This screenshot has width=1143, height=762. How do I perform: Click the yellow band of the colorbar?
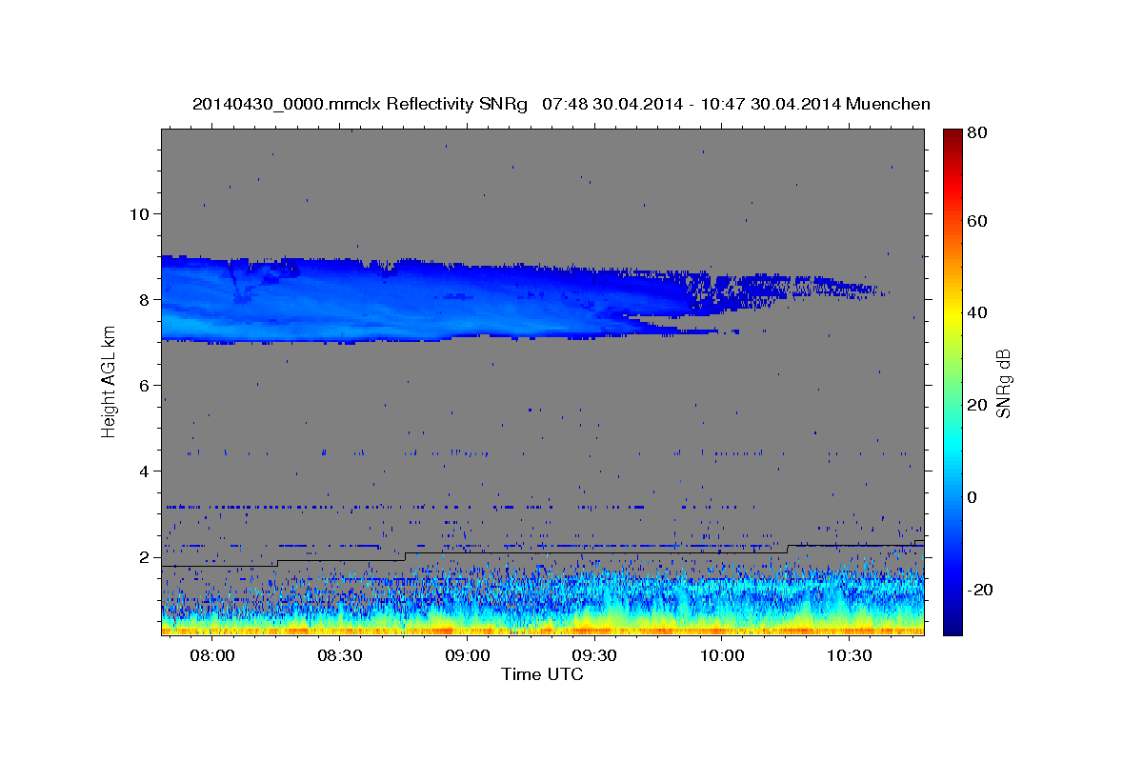click(x=952, y=314)
